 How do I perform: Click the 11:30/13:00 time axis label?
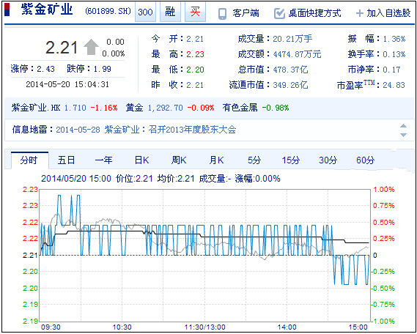click(204, 327)
